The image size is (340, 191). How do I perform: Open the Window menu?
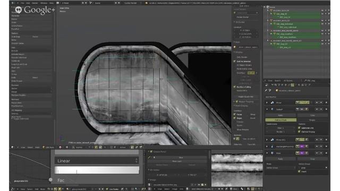[44, 3]
